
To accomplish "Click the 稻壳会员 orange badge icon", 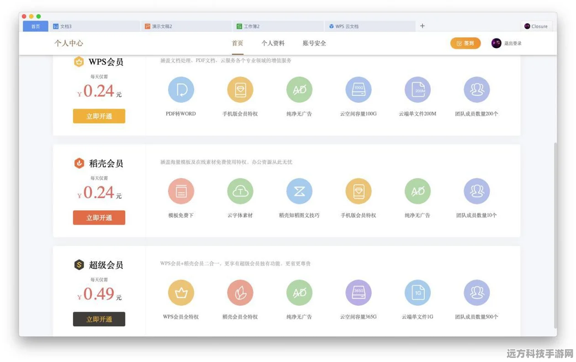I will click(79, 163).
